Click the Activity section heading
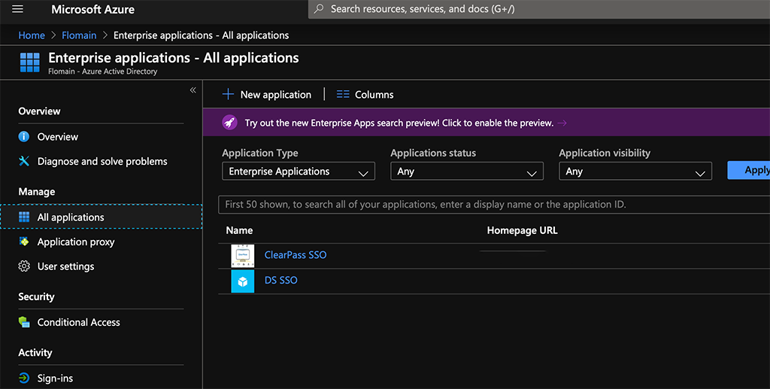This screenshot has width=770, height=389. coord(35,353)
